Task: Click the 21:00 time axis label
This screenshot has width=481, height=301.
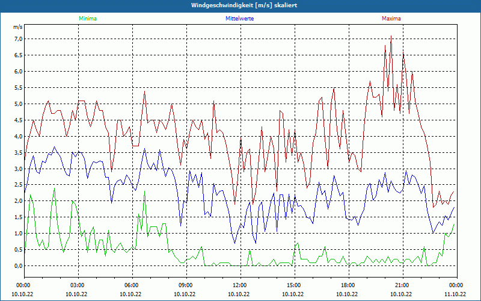Action: [x=401, y=285]
